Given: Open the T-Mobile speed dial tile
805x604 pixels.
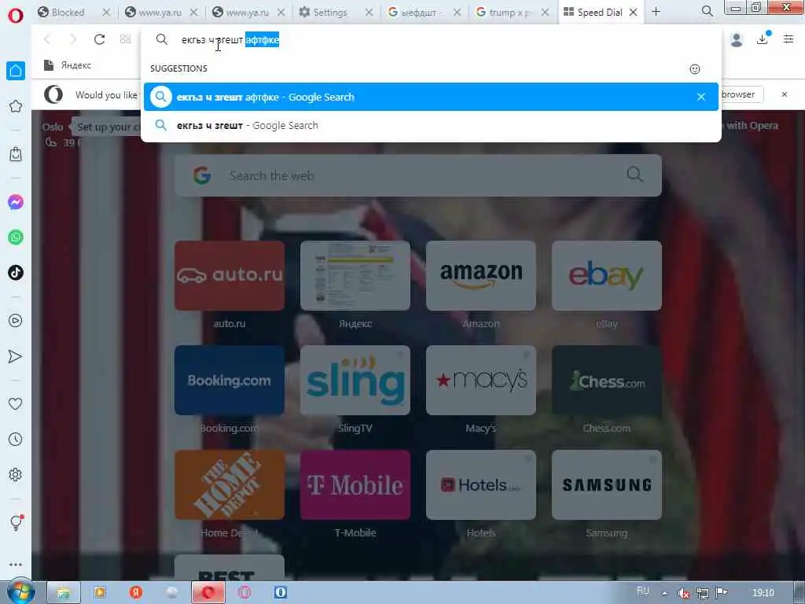Looking at the screenshot, I should click(x=355, y=484).
